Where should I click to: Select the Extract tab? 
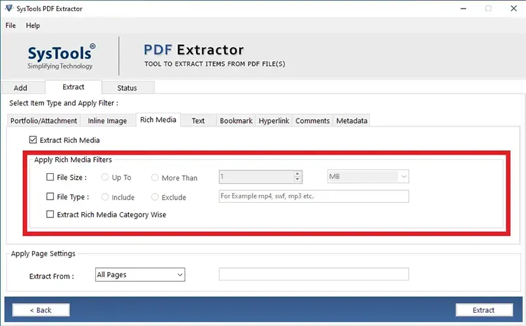pos(73,87)
